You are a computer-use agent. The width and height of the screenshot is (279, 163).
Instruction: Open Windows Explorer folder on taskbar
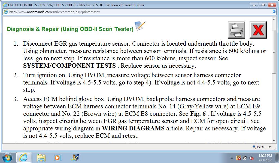pos(41,158)
